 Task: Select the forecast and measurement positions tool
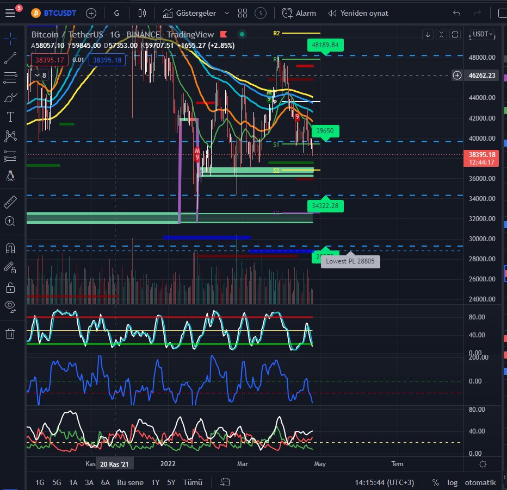pos(10,156)
